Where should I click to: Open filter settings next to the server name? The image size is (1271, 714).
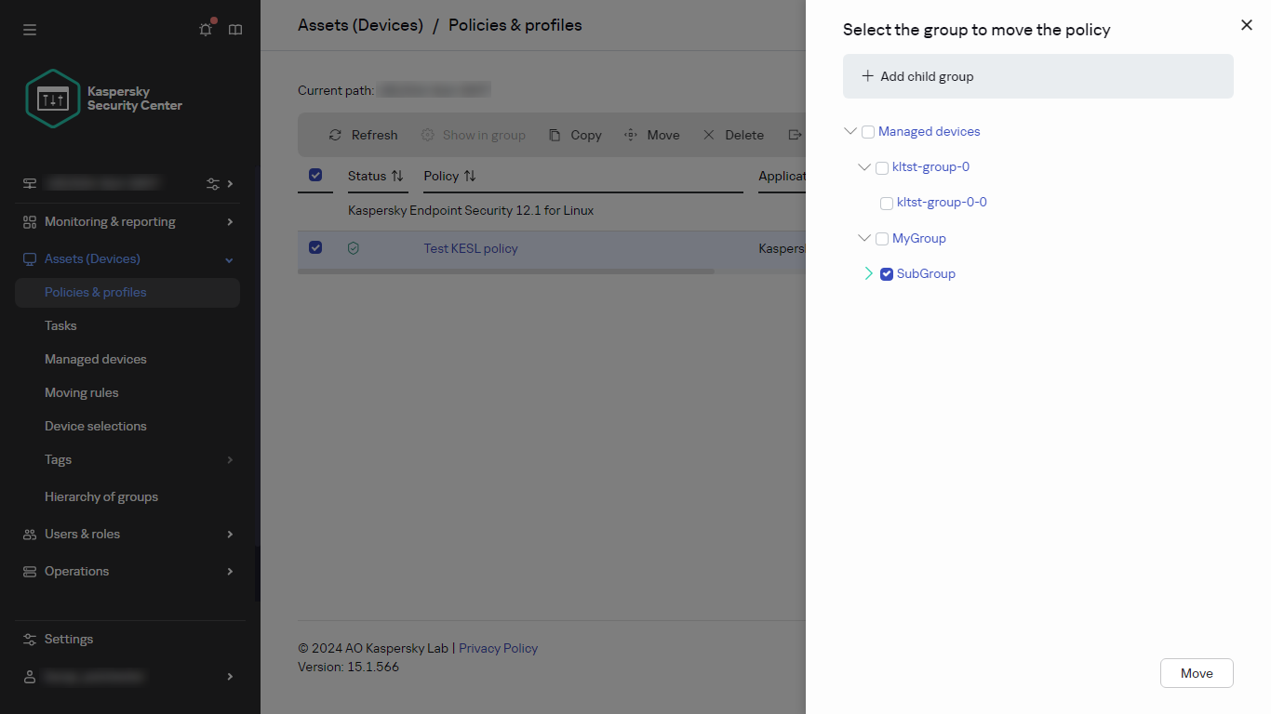[212, 183]
